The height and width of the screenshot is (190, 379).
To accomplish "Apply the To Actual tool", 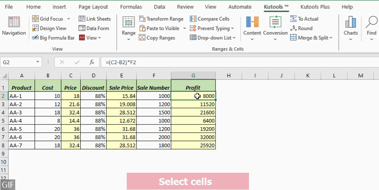I will 304,19.
